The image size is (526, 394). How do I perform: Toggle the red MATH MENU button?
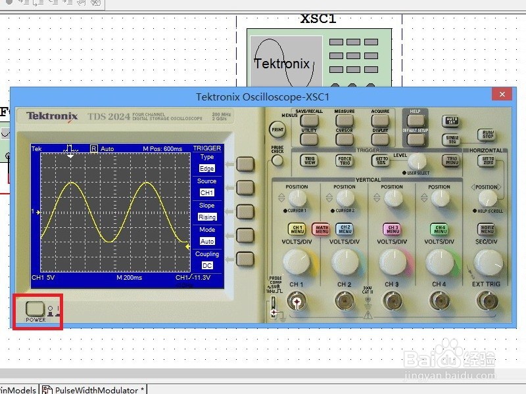(322, 229)
